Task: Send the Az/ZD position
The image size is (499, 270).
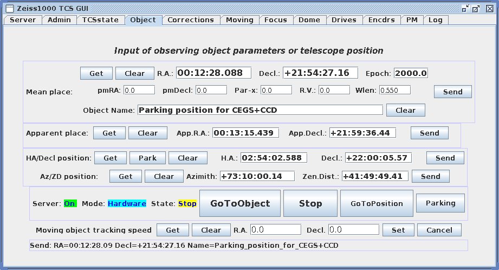Action: (431, 176)
